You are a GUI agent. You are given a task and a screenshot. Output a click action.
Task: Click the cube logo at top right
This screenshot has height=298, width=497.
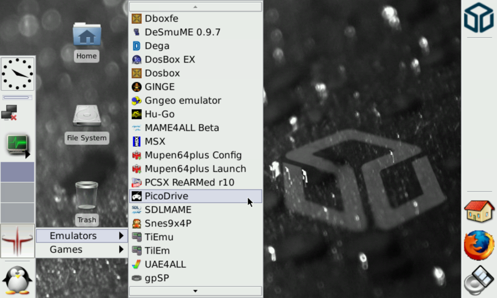click(x=479, y=17)
